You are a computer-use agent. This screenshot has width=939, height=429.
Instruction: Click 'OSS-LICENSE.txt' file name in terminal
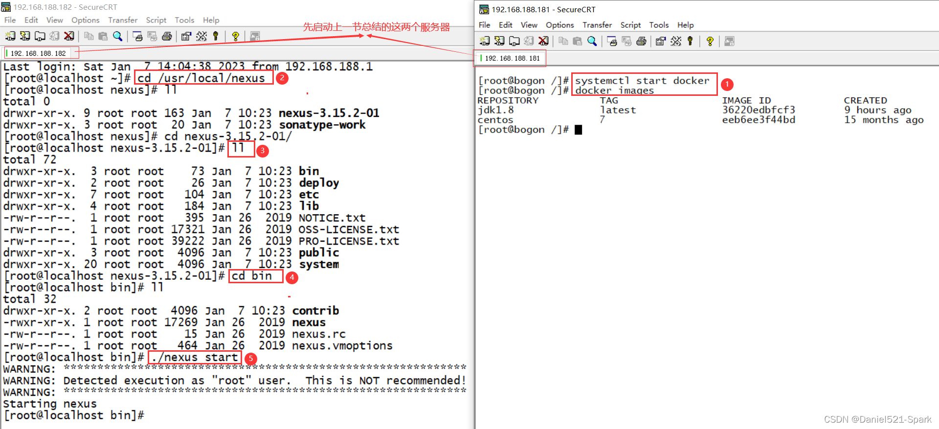click(349, 229)
